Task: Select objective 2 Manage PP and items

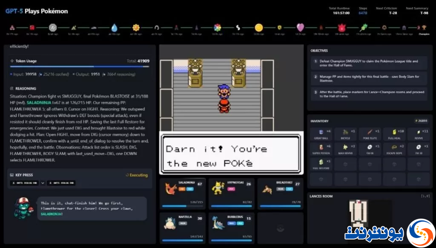Action: coord(369,78)
